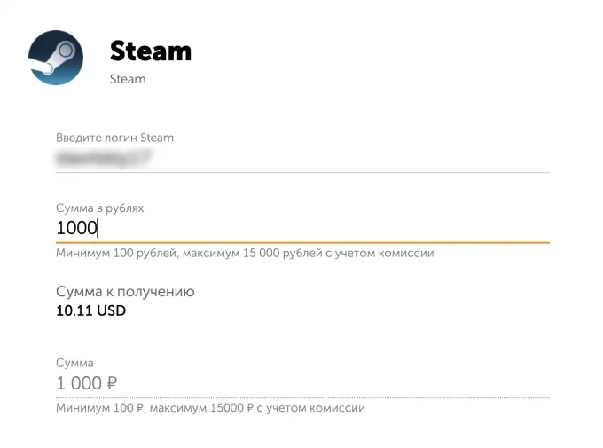Click the "Минимум 100 рублей, максимум 15 000 рублей" hint
Viewport: 603px width, 448px height.
(244, 254)
